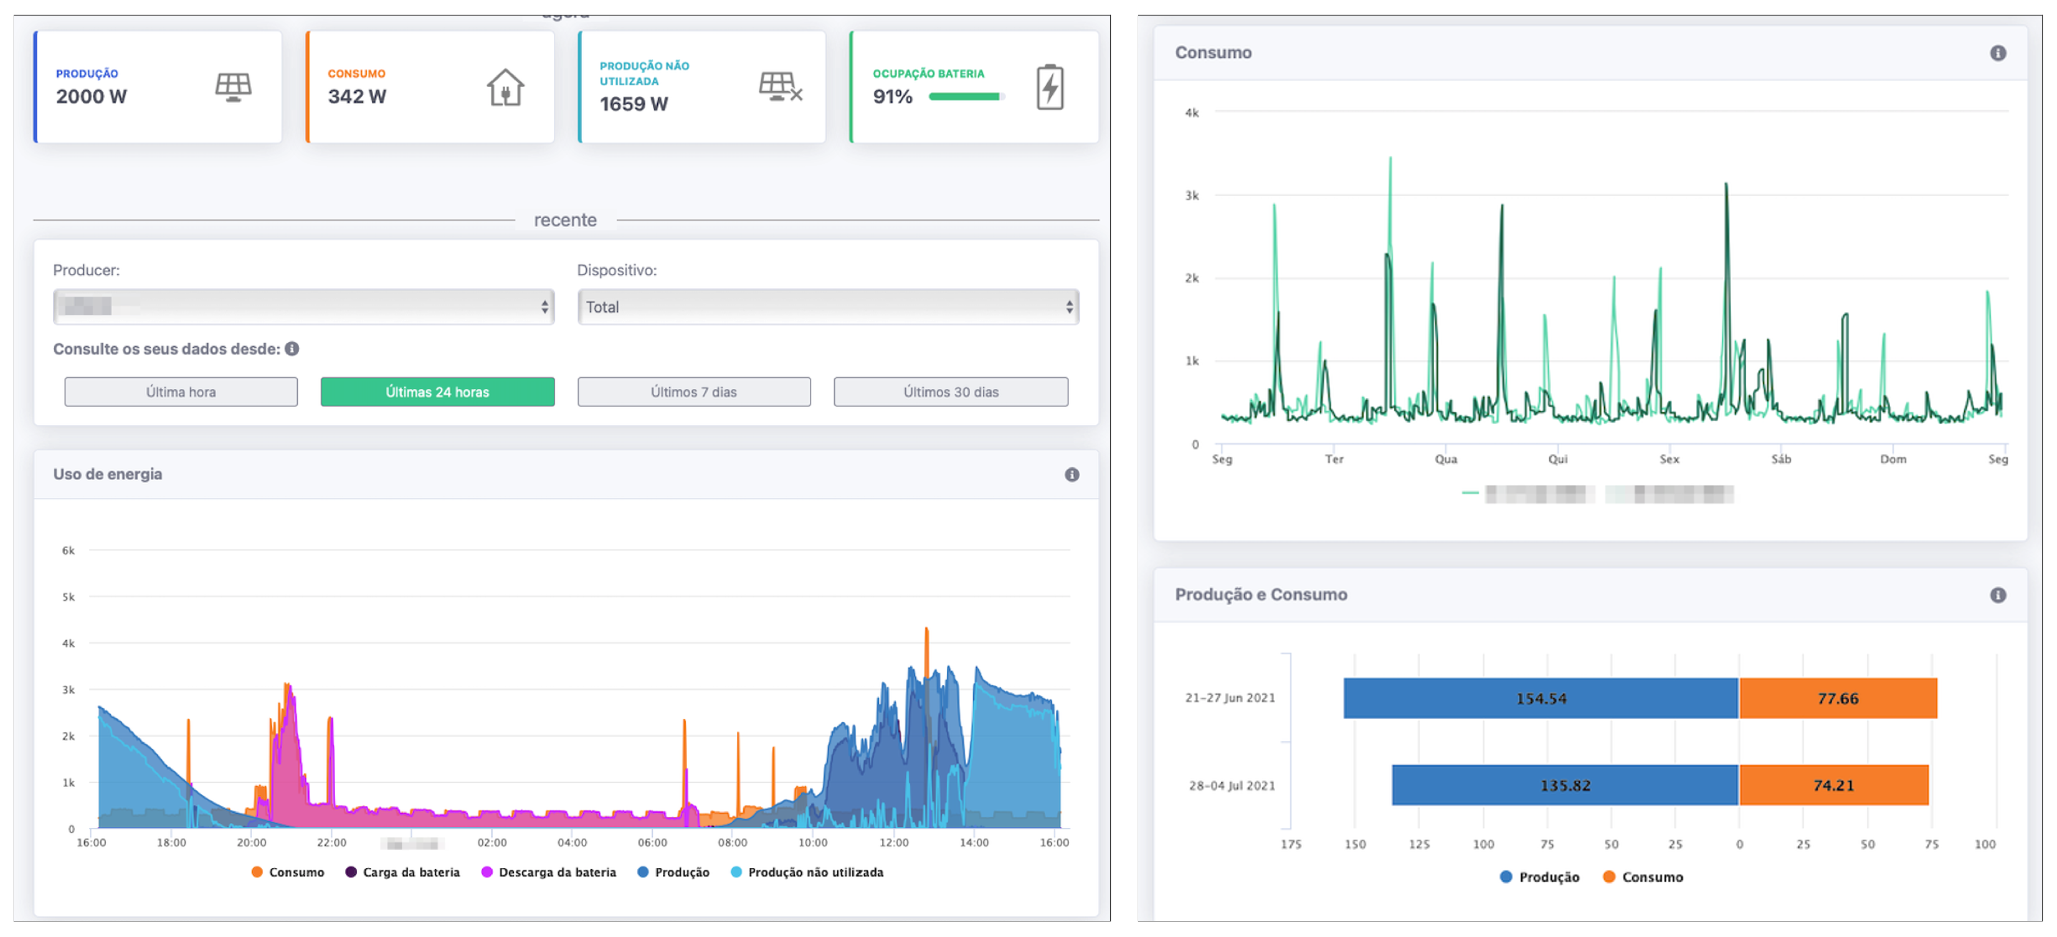This screenshot has width=2057, height=937.
Task: Click the battery occupation progress bar
Action: pyautogui.click(x=966, y=97)
